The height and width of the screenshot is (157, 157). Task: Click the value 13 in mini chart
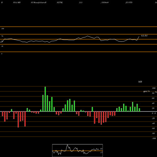pos(101,149)
